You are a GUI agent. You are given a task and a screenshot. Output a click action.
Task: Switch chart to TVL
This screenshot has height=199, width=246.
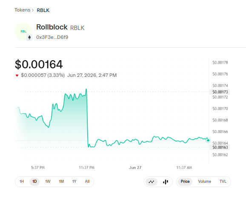click(x=223, y=181)
